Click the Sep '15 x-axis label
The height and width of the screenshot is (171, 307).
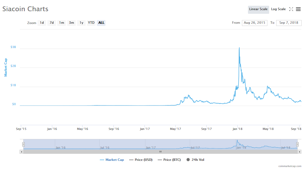(x=21, y=129)
